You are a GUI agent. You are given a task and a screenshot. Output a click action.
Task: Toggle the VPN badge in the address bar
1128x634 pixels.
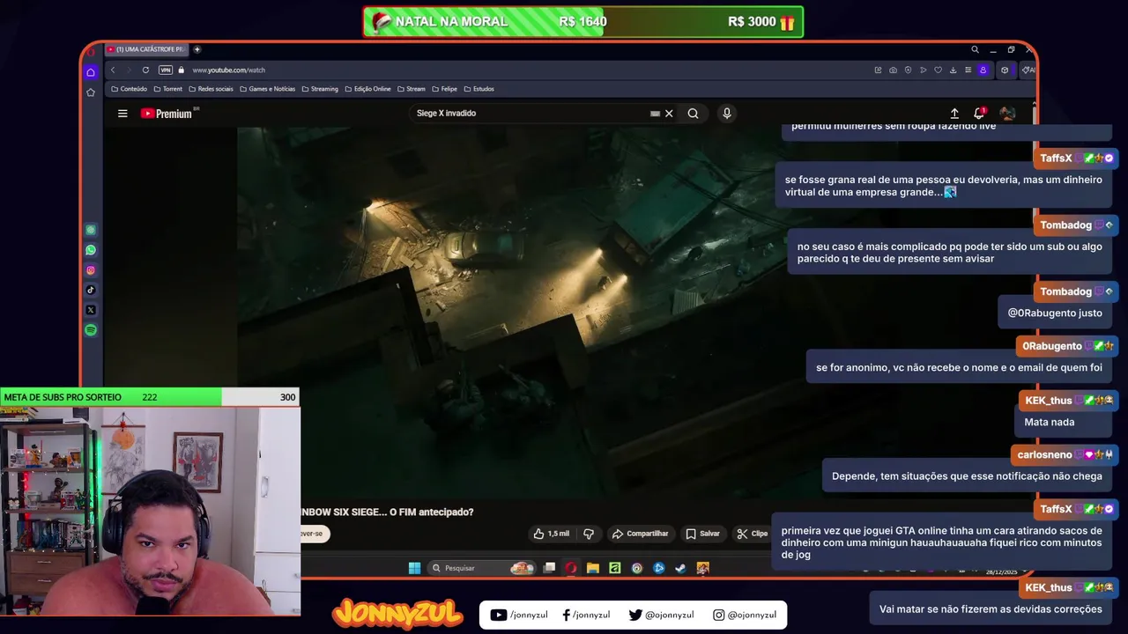166,70
